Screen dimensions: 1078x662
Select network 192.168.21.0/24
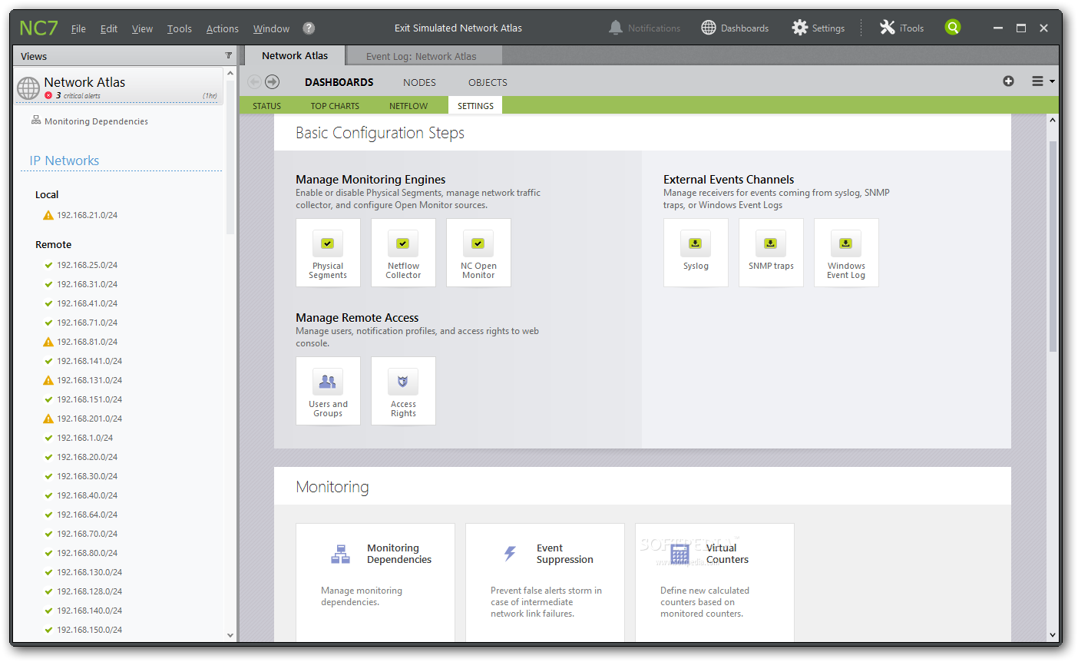pyautogui.click(x=88, y=216)
